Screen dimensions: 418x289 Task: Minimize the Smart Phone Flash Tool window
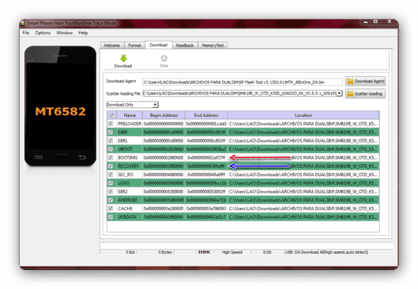pyautogui.click(x=366, y=22)
